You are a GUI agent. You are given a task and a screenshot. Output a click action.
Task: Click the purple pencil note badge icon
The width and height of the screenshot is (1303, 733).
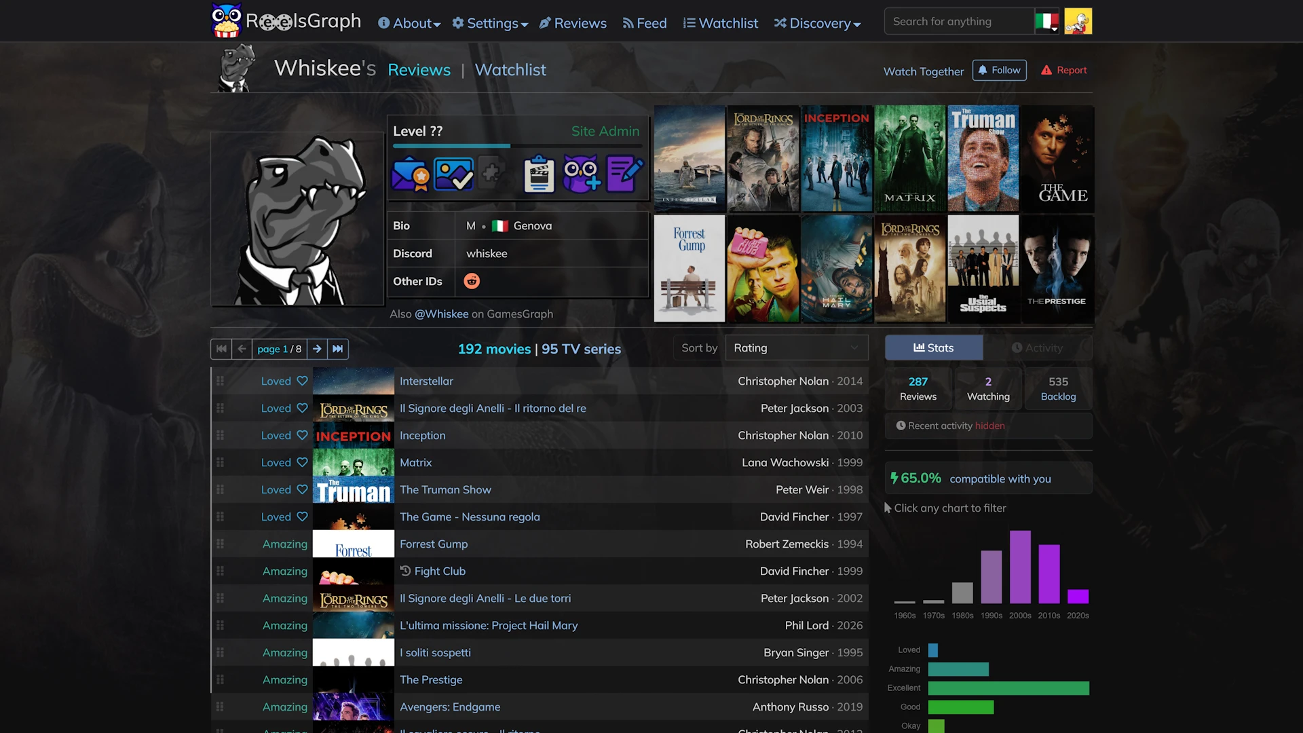click(624, 174)
